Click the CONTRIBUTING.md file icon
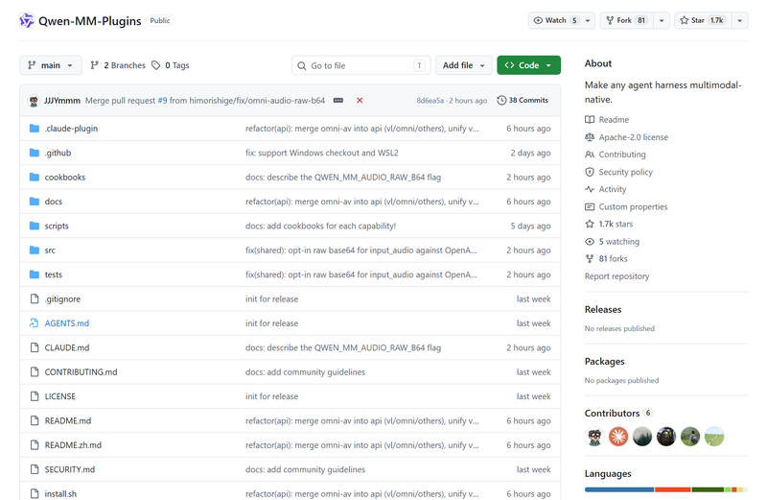The height and width of the screenshot is (500, 767). click(35, 371)
